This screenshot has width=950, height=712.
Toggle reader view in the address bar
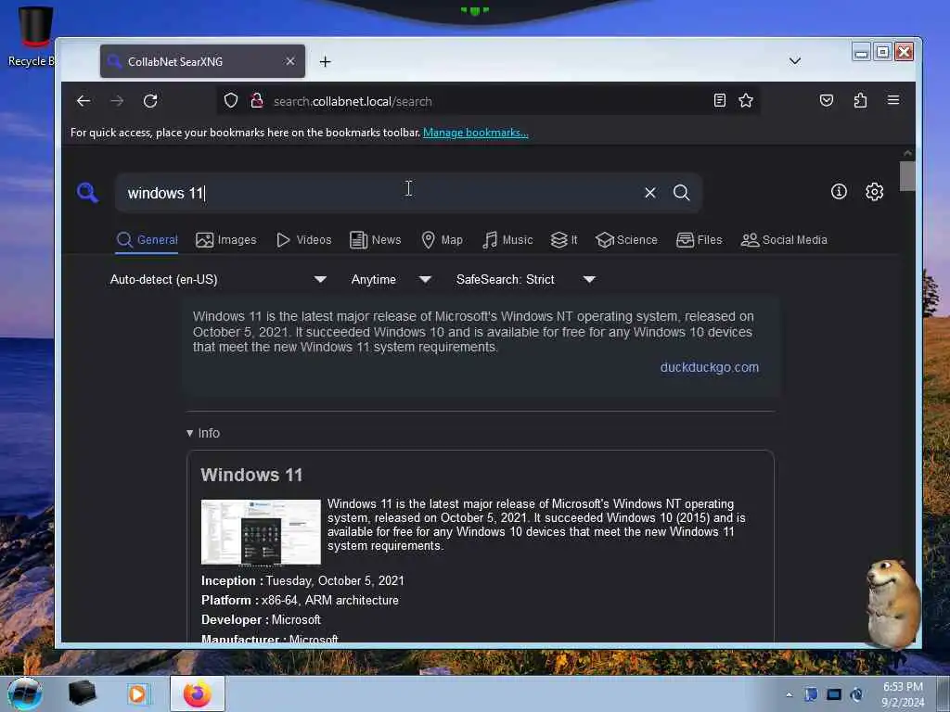[719, 100]
